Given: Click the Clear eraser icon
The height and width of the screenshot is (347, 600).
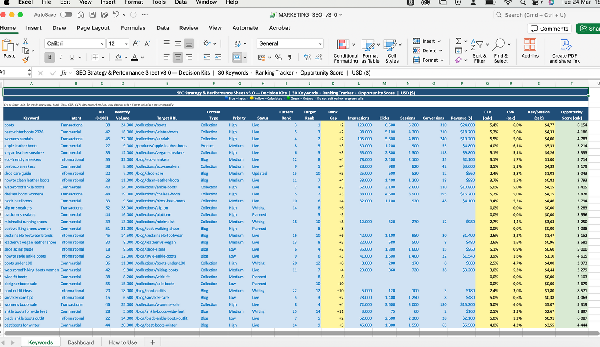Looking at the screenshot, I should tap(458, 60).
